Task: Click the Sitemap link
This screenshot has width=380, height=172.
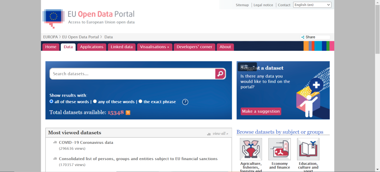Action: [x=242, y=5]
